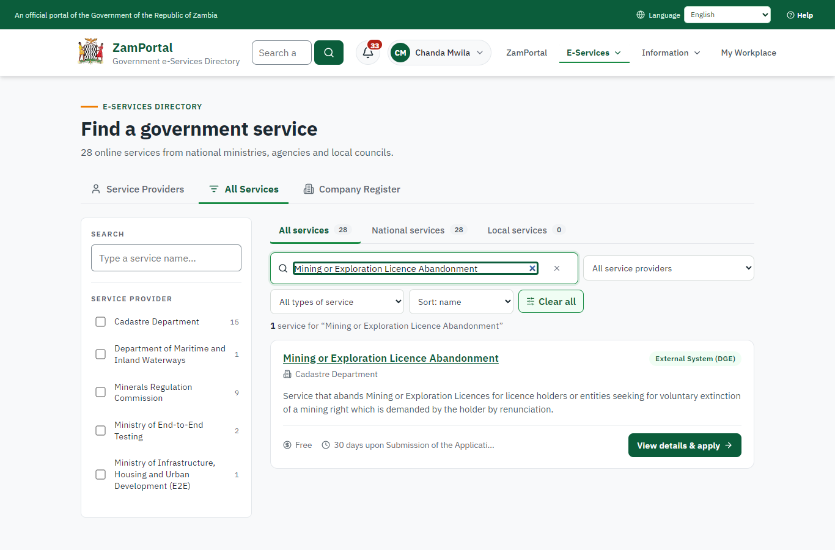Click the CM user avatar

point(400,53)
